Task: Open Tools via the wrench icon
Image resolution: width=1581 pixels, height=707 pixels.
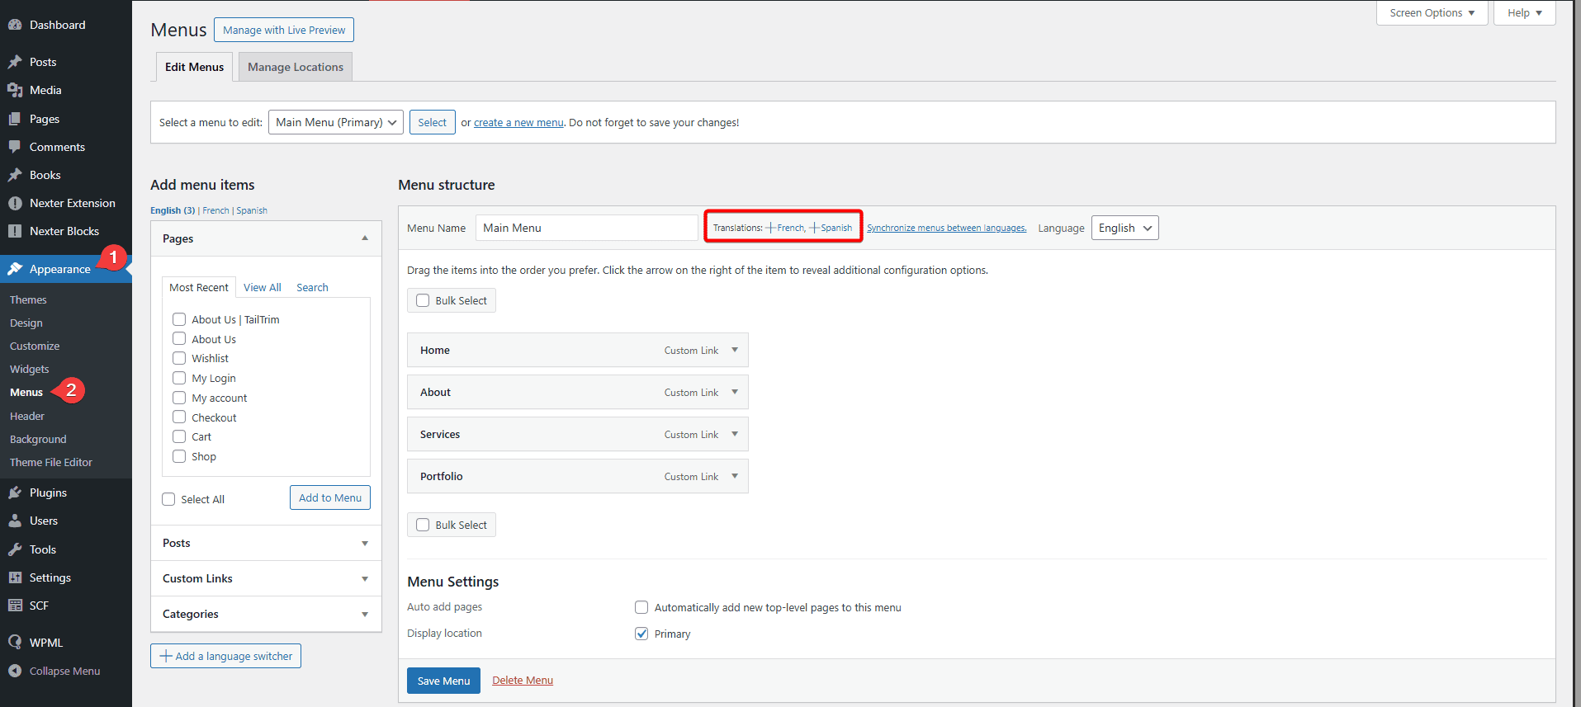Action: click(15, 549)
